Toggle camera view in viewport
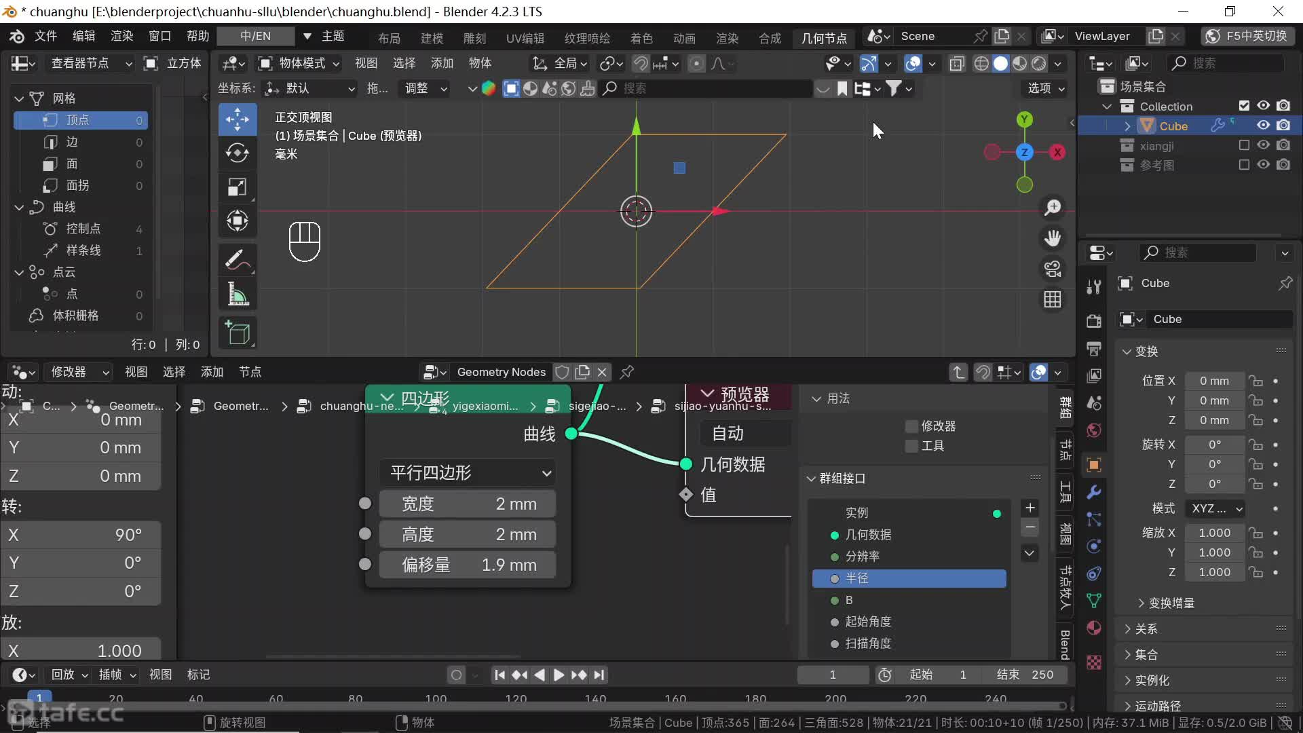Image resolution: width=1303 pixels, height=733 pixels. pos(1053,269)
